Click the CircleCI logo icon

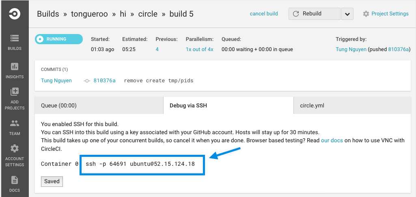[x=14, y=14]
